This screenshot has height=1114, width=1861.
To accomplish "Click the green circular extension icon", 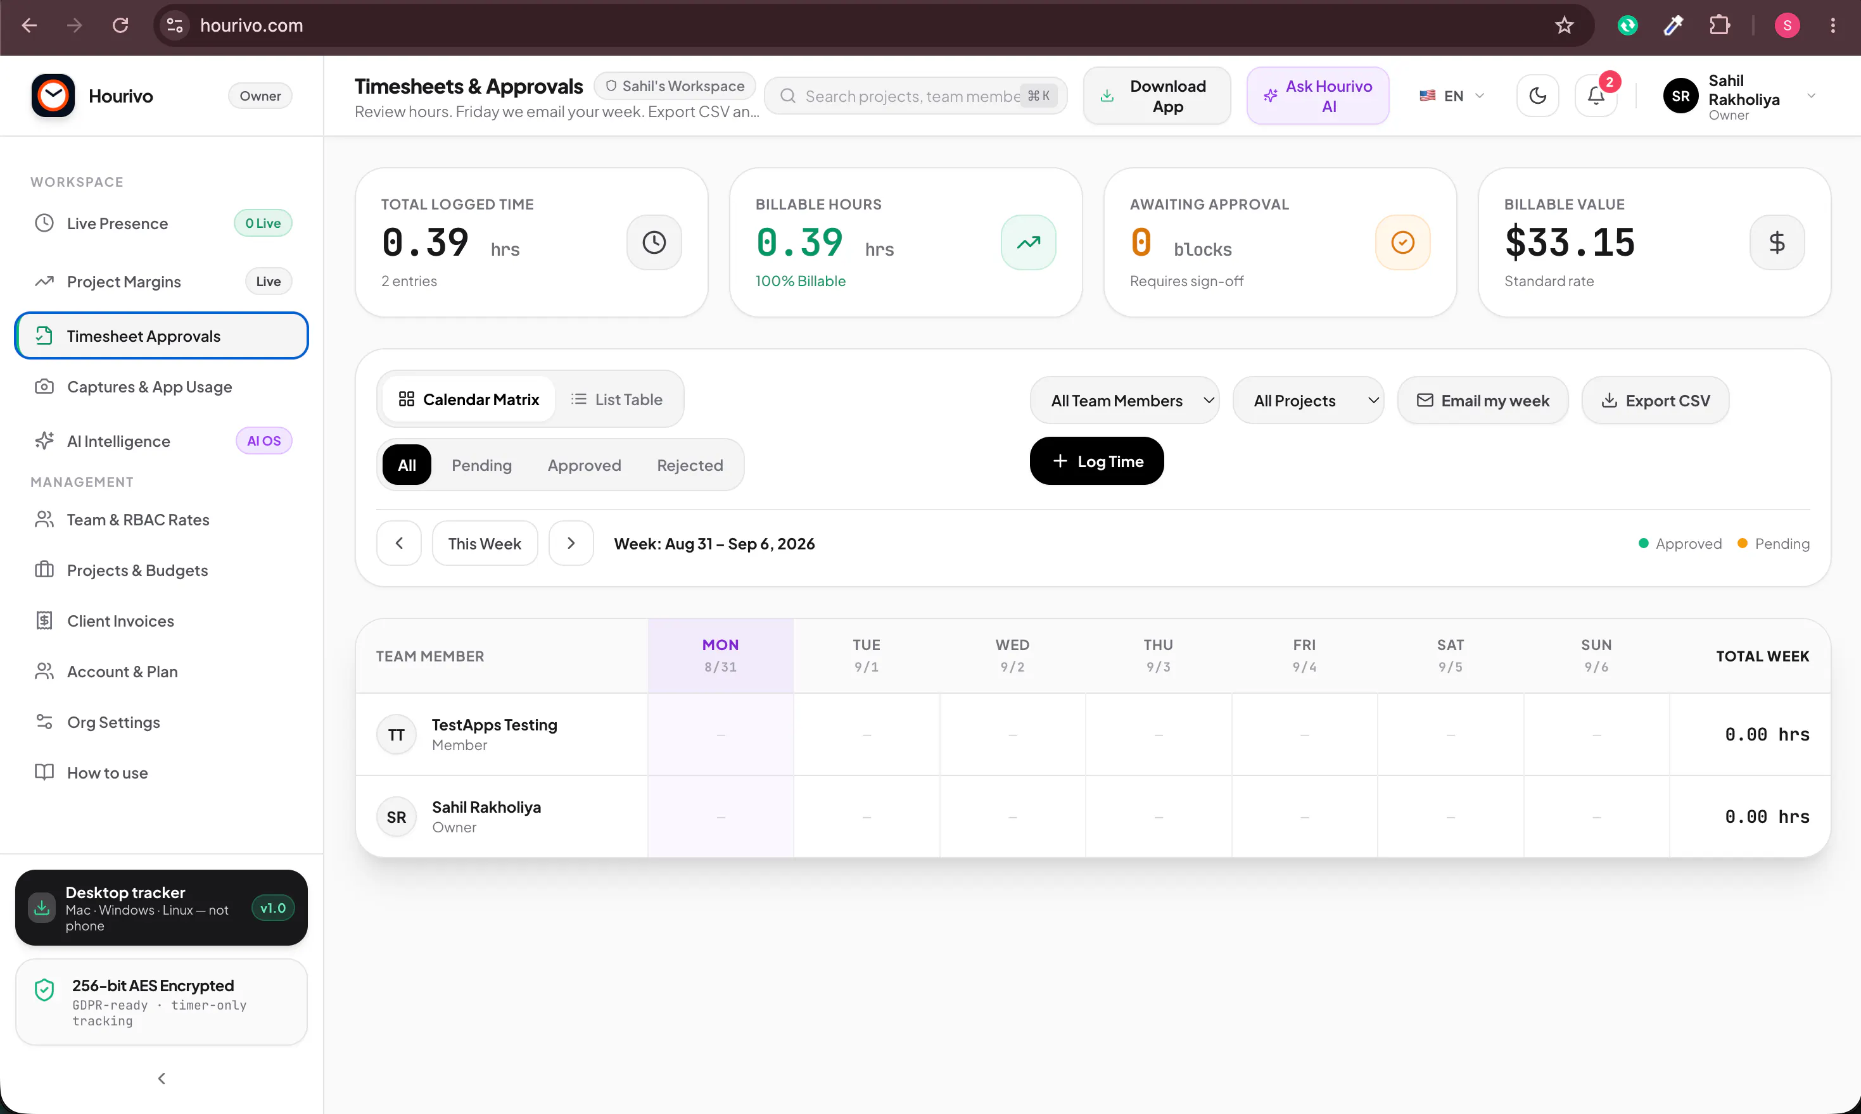I will [1627, 25].
